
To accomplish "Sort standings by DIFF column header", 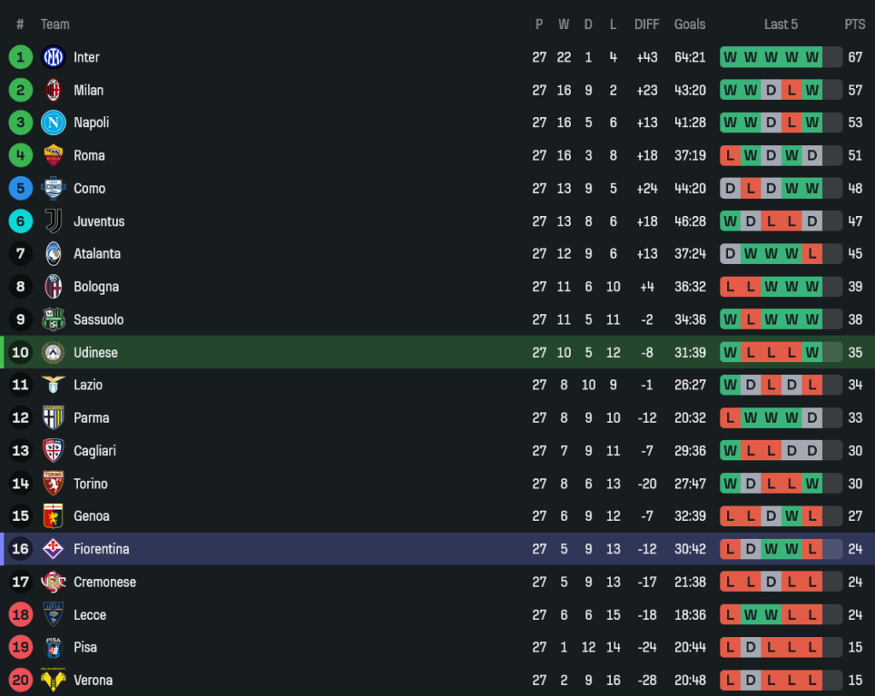I will point(647,24).
